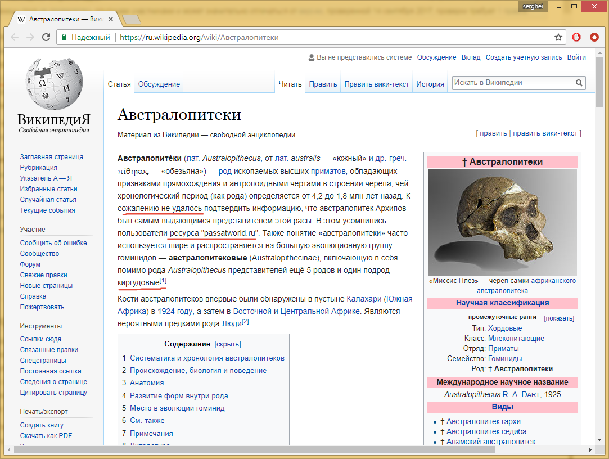
Task: Click the search magnifier icon in Wikipedia
Action: (x=579, y=83)
